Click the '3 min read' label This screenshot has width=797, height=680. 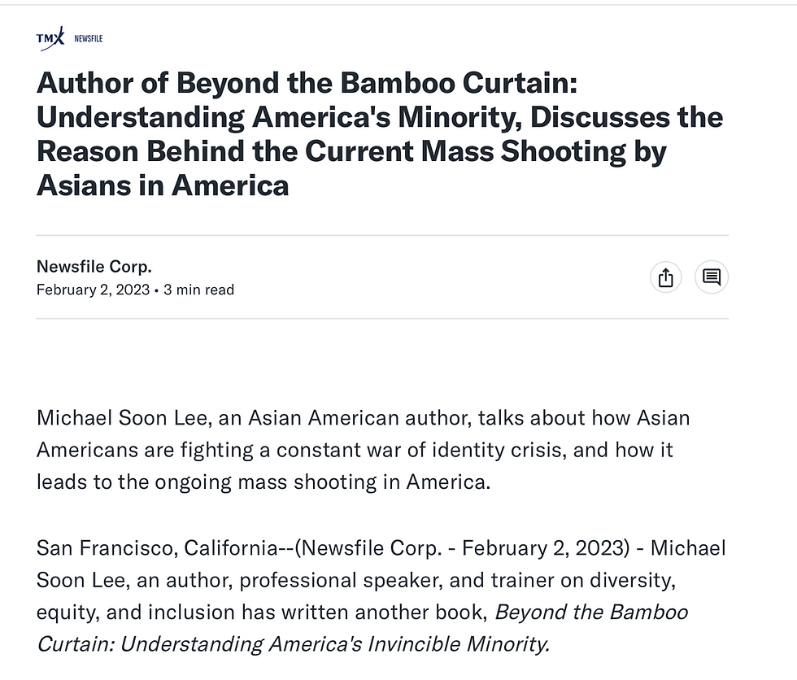pyautogui.click(x=198, y=290)
